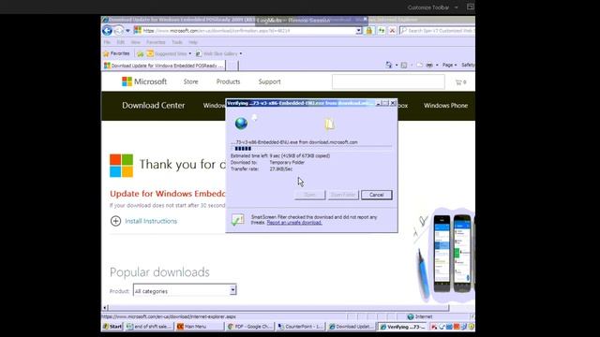Switch to Main Menu taskbar item
This screenshot has height=337, width=600.
pos(200,327)
